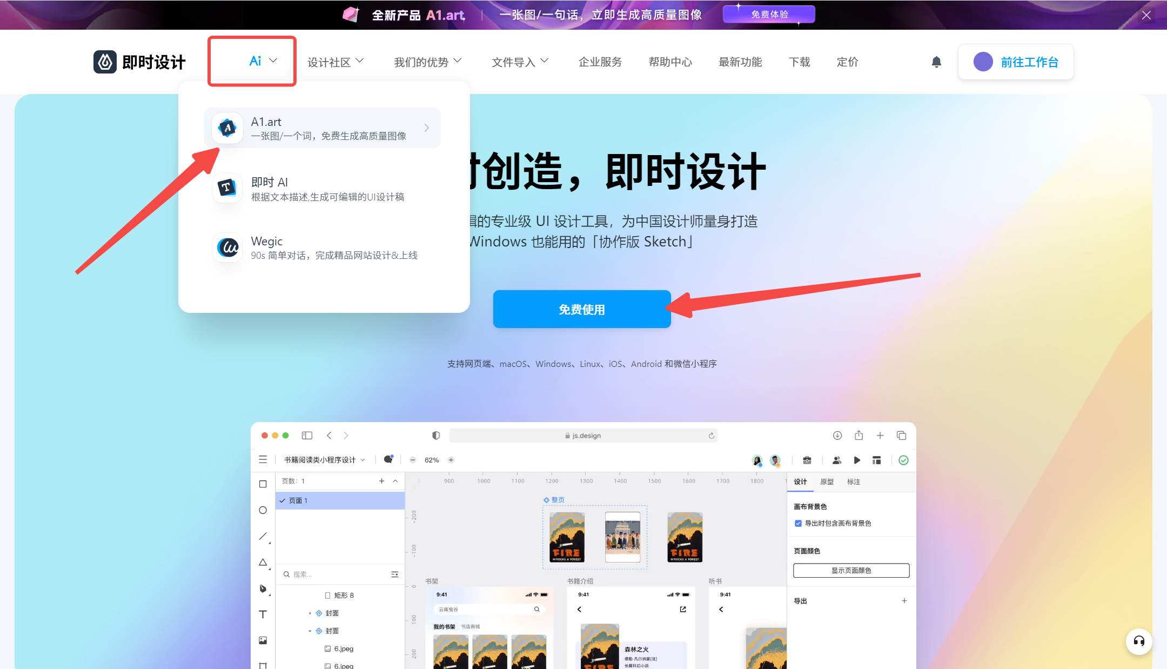
Task: Select the Pen tool
Action: point(263,588)
